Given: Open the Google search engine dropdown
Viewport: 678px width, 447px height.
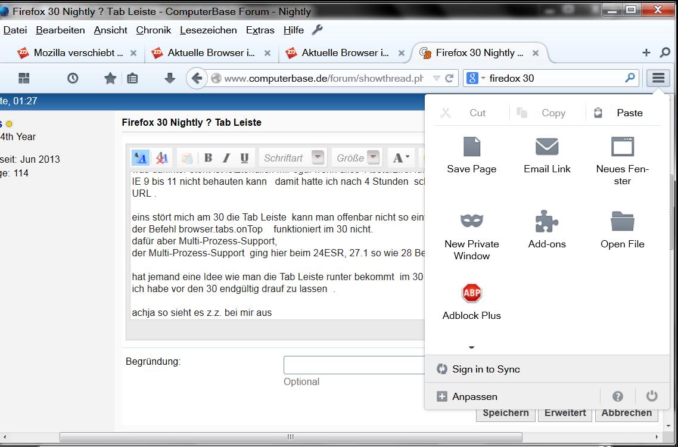Looking at the screenshot, I should coord(475,78).
